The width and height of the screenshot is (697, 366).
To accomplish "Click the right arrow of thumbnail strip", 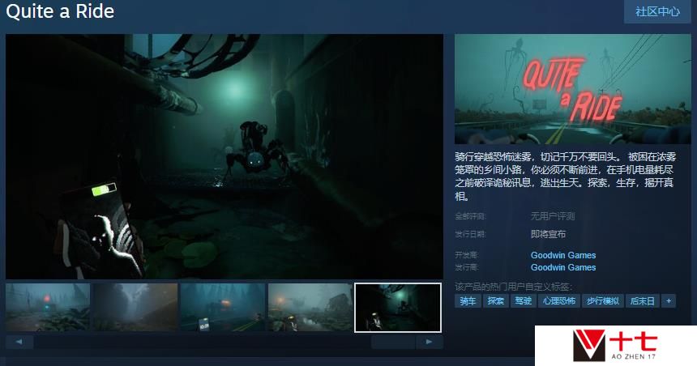I will point(429,342).
